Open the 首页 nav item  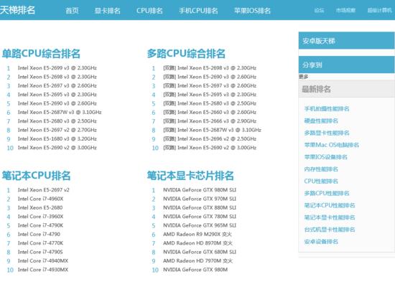tap(72, 11)
